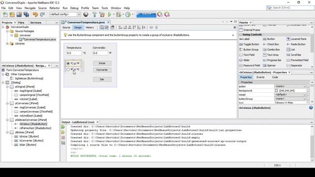Click the Redo toolbar icon
The image size is (315, 177).
[x=42, y=14]
